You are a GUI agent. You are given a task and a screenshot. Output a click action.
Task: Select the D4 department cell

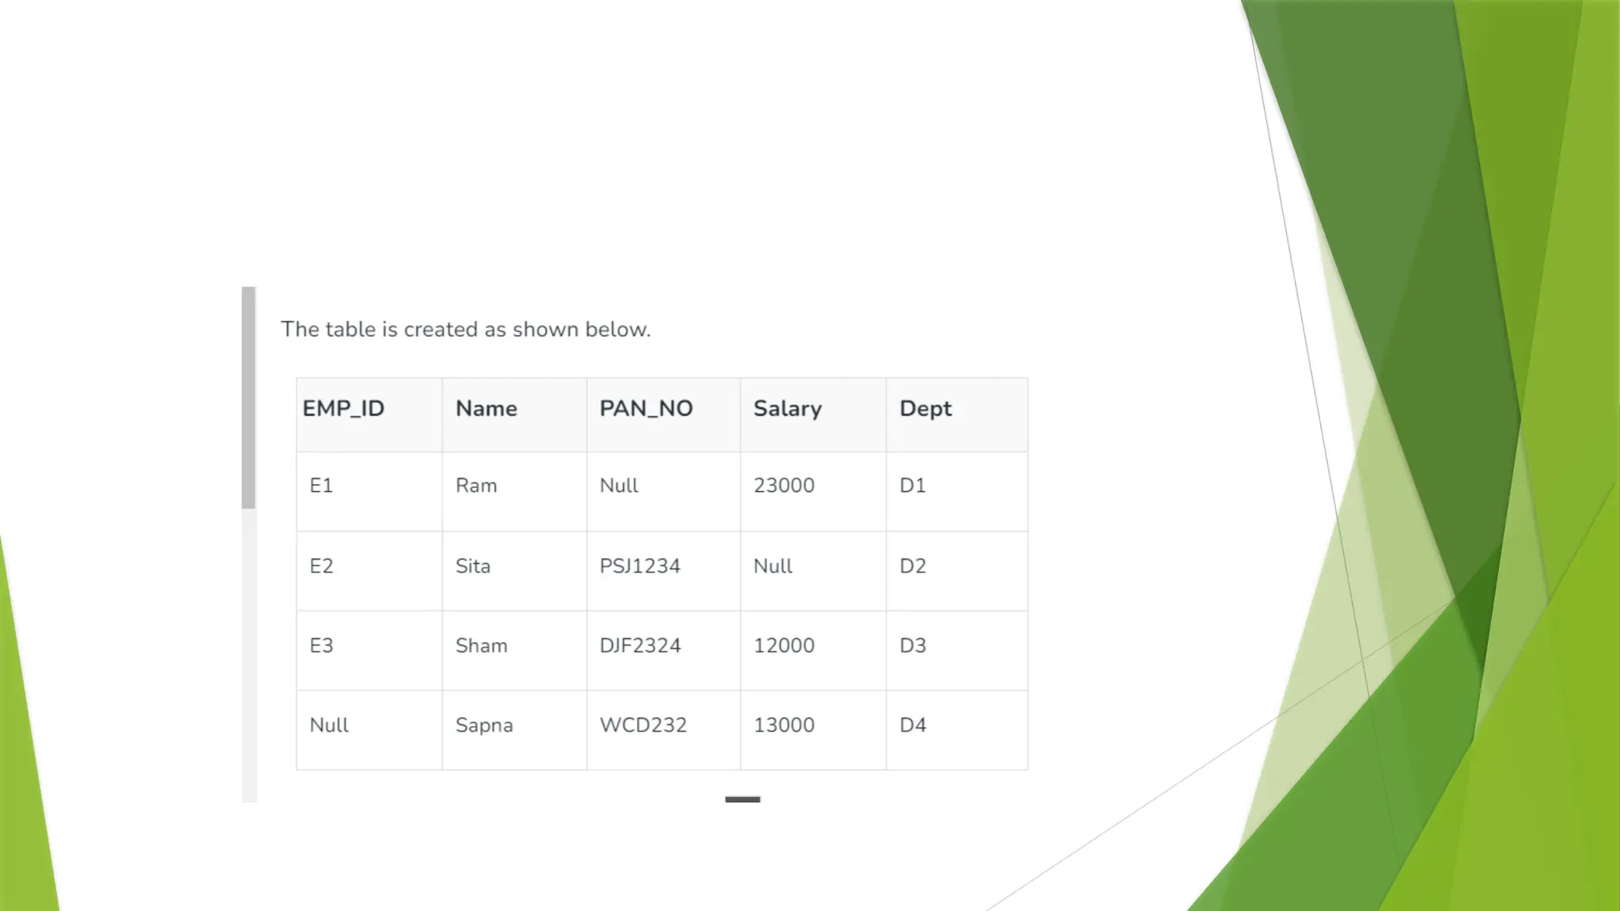tap(912, 725)
